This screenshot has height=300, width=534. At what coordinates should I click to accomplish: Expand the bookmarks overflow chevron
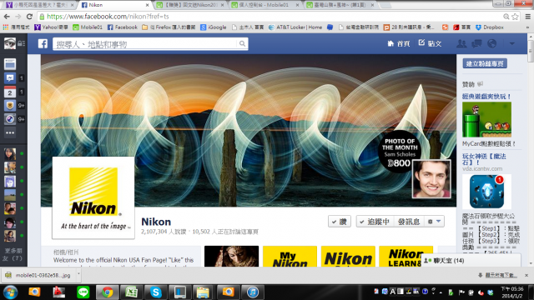pyautogui.click(x=527, y=27)
